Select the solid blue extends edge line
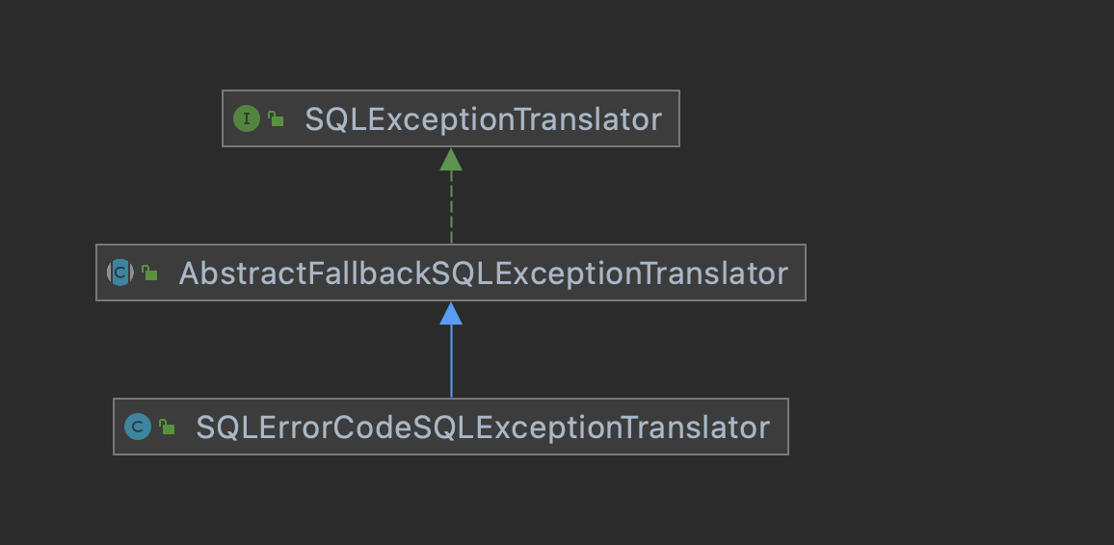This screenshot has height=545, width=1114. click(451, 361)
